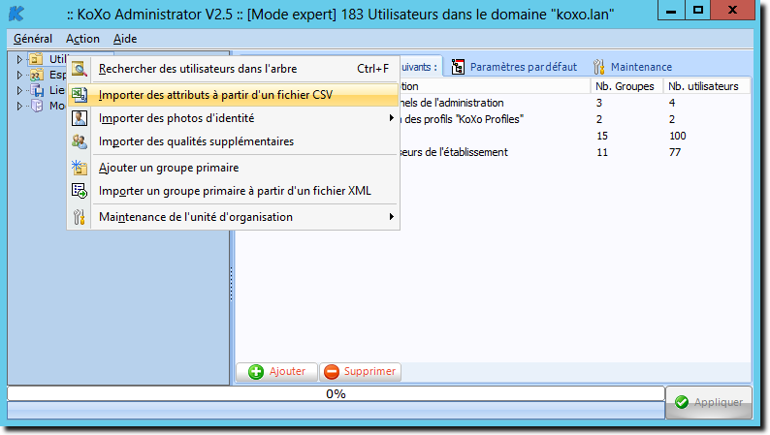Click the XML import group icon

point(80,191)
